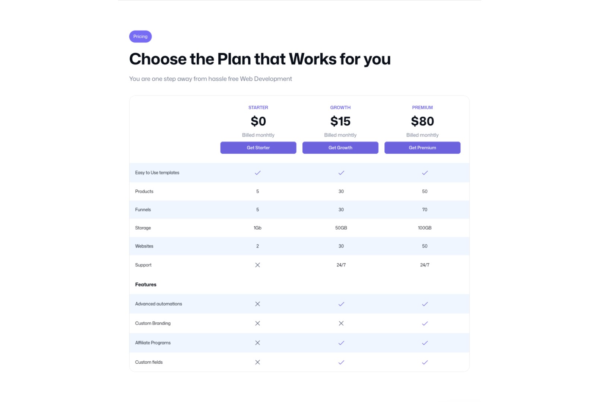Click Starter X icon for Advanced automations
The height and width of the screenshot is (402, 596).
point(257,304)
